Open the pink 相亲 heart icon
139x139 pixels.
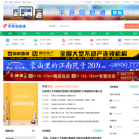click(x=92, y=40)
